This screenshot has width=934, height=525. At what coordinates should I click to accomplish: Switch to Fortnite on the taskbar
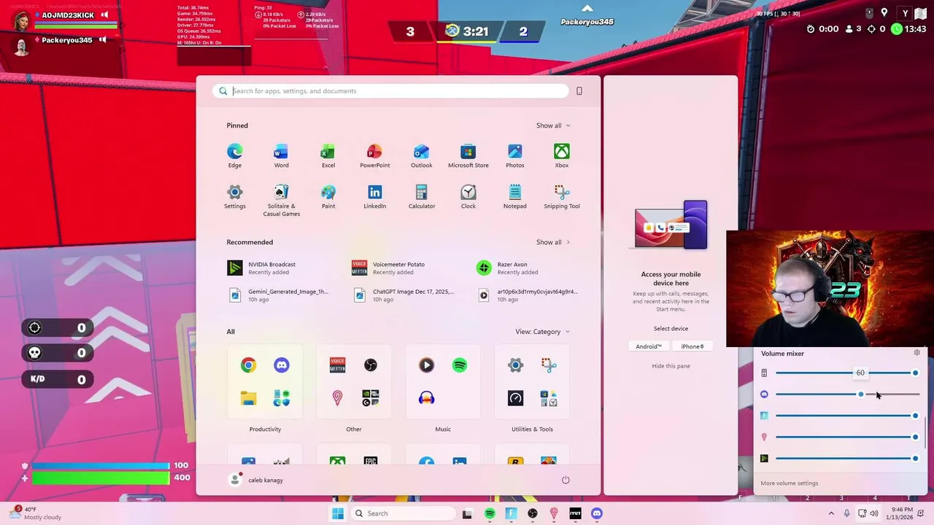pos(511,513)
